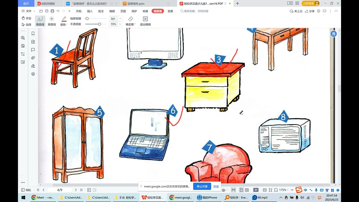The height and width of the screenshot is (202, 359).
Task: Toggle the 导航 navigation pane
Action: tap(26, 190)
